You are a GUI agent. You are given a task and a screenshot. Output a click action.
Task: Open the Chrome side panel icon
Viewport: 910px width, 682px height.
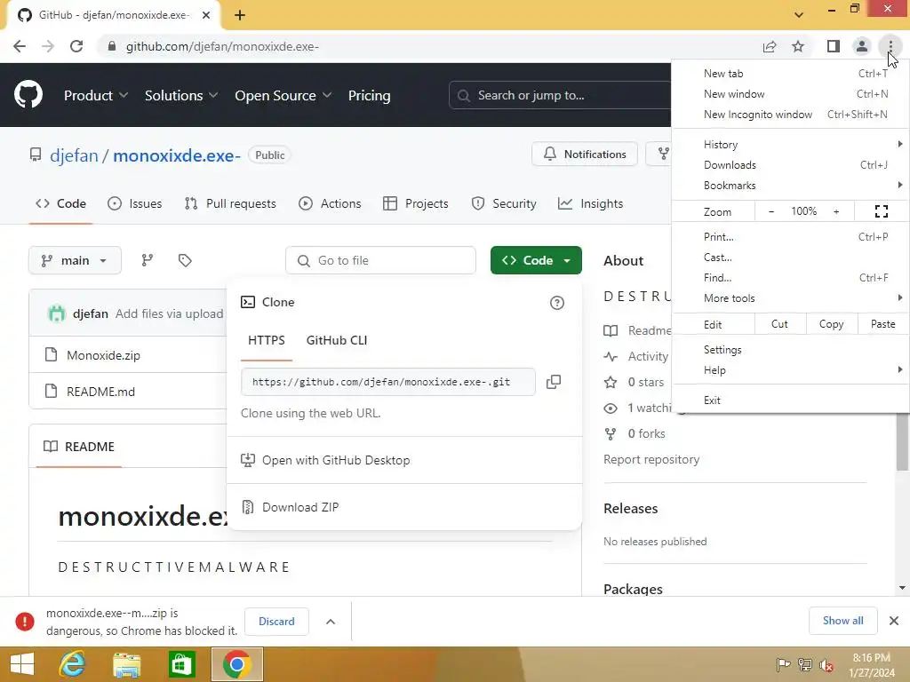coord(834,46)
